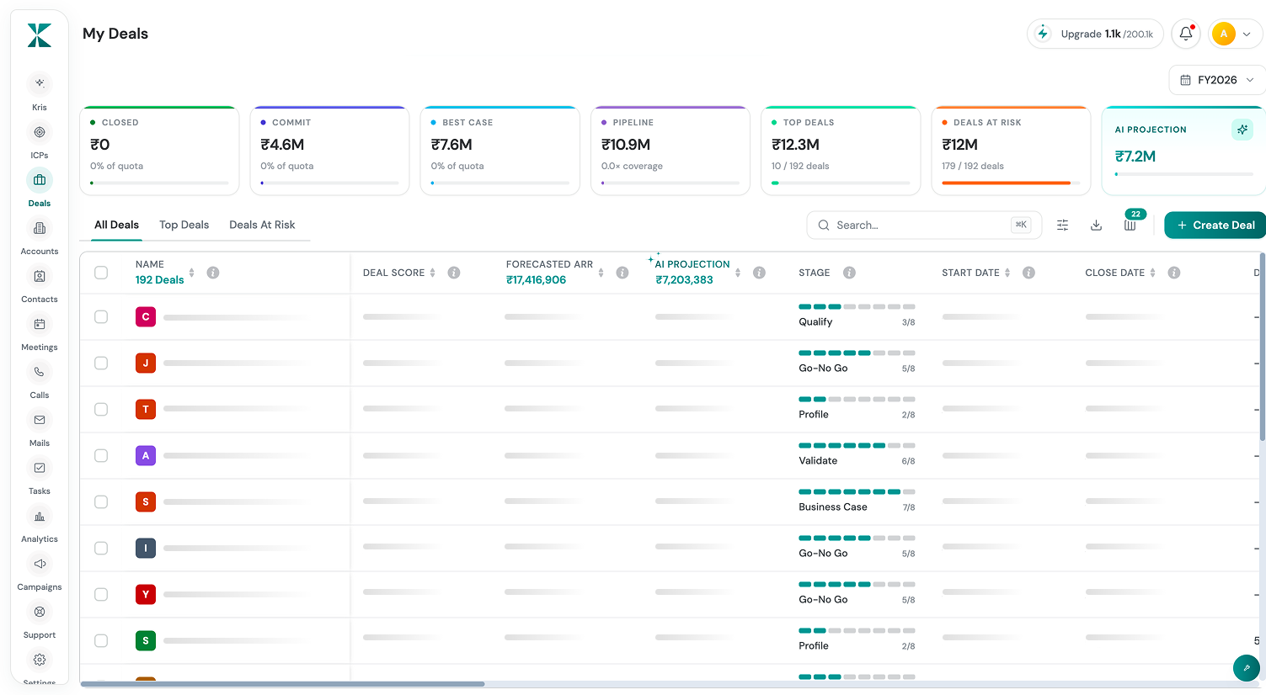The width and height of the screenshot is (1266, 695).
Task: Select the deal row with A avatar
Action: point(101,456)
